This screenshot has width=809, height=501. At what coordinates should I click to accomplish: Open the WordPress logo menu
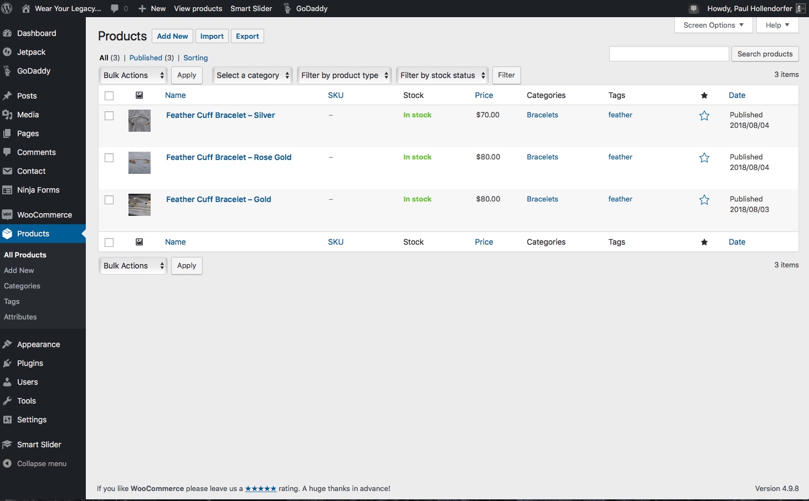pos(7,8)
